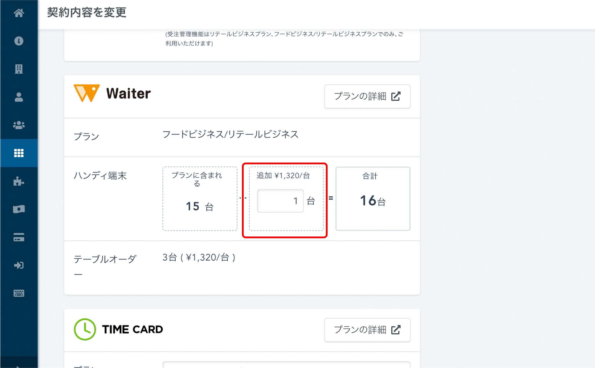Screen dimensions: 595x368
Task: Click the green TIME CARD clock logo
Action: pyautogui.click(x=85, y=329)
